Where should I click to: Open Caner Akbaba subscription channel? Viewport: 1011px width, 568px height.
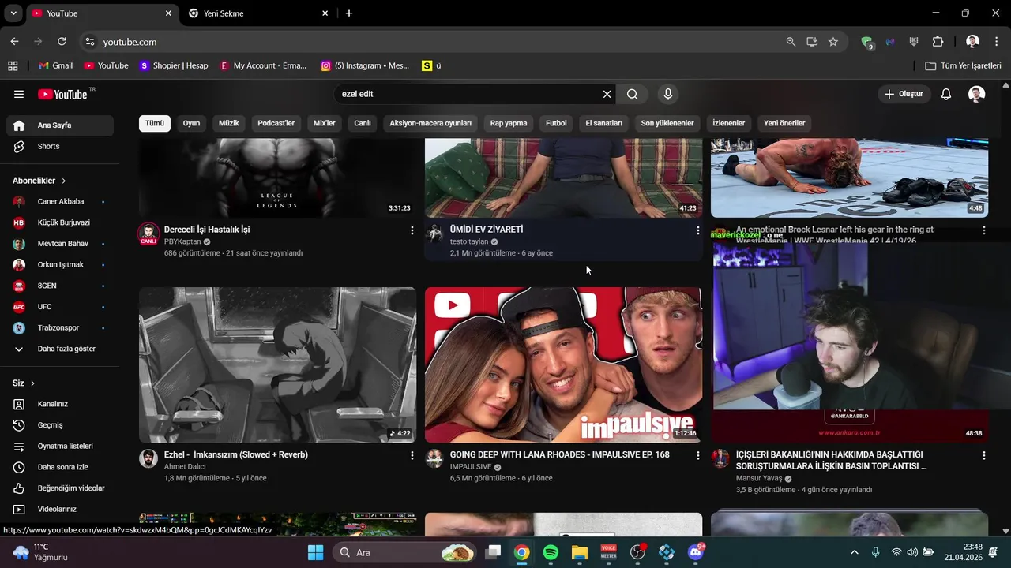click(x=60, y=201)
